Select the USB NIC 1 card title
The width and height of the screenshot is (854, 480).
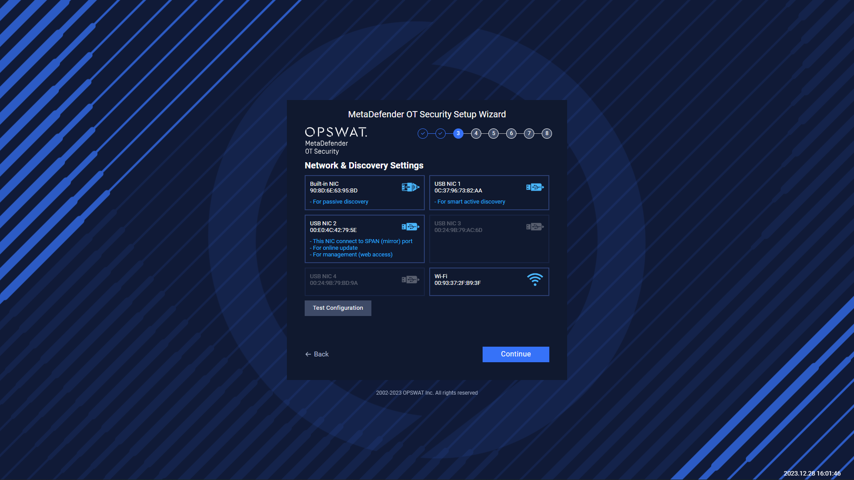447,184
